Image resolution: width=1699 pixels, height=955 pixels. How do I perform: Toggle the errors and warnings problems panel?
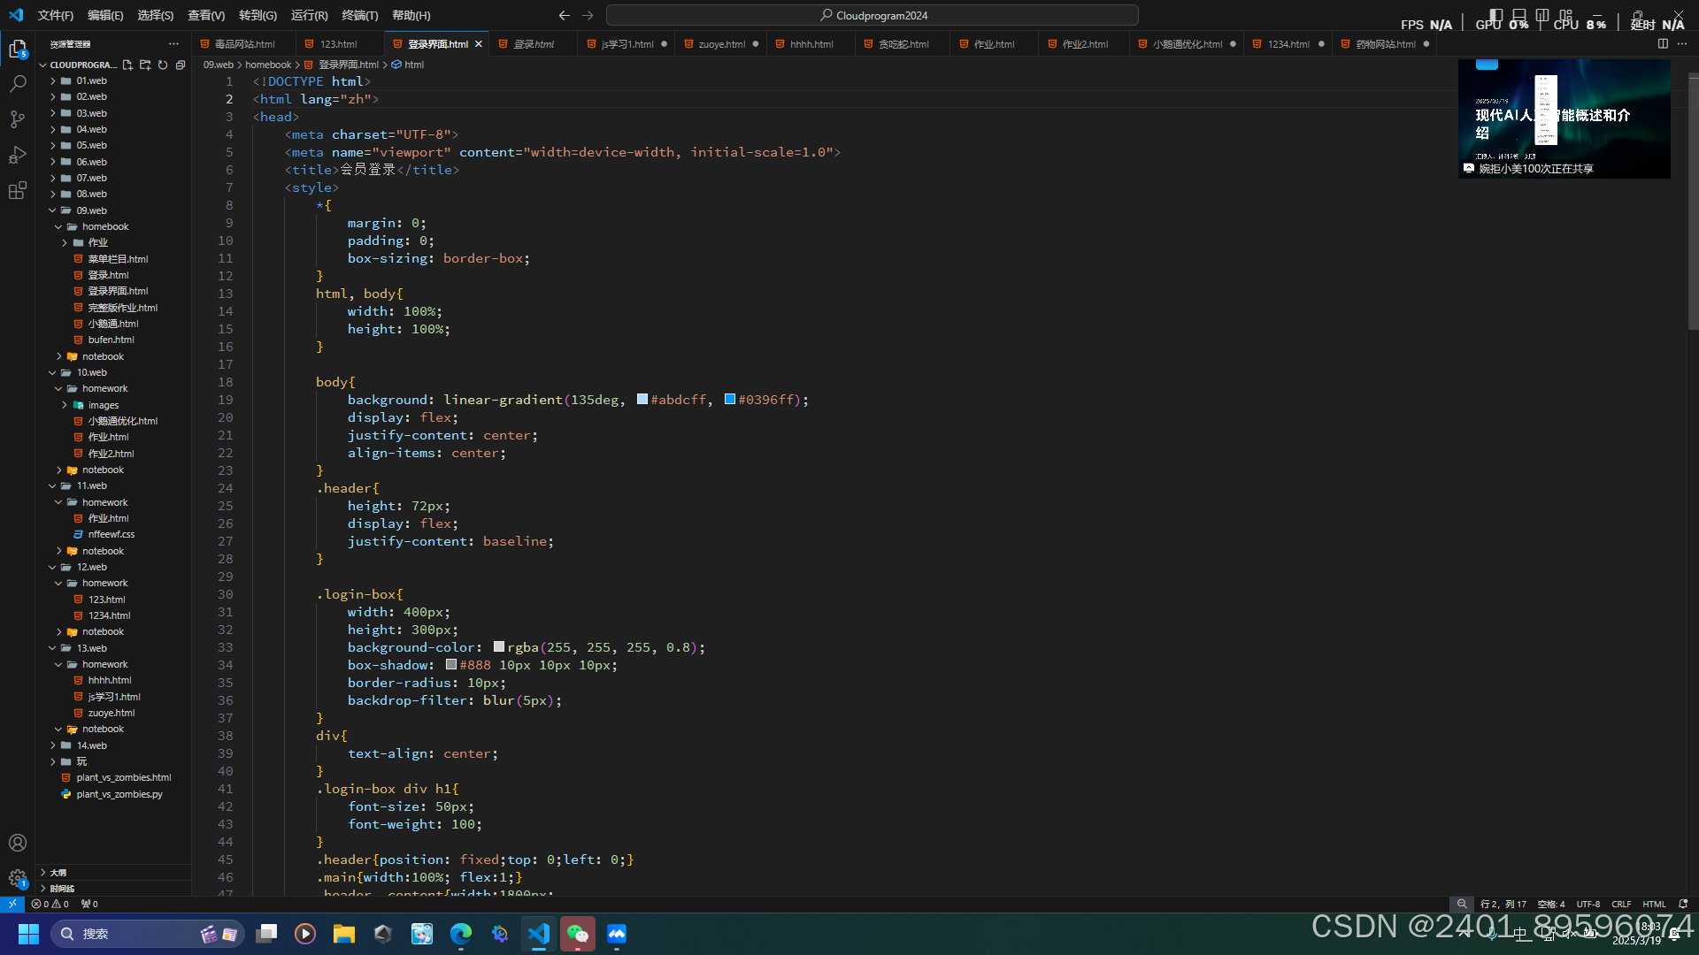(x=50, y=904)
